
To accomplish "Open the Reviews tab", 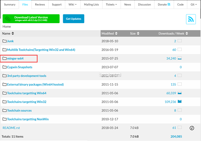I will click(x=40, y=4).
